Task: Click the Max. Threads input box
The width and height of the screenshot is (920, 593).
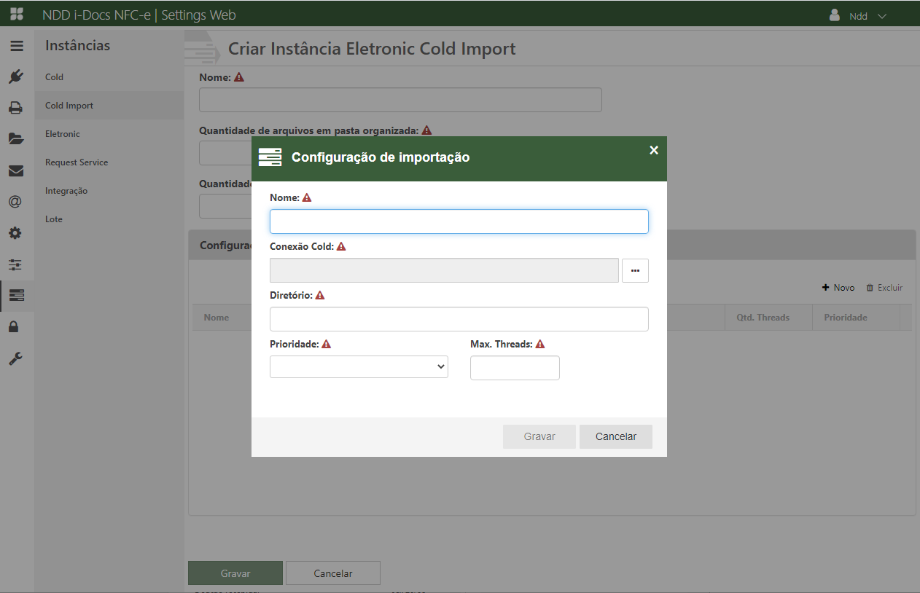Action: click(515, 368)
